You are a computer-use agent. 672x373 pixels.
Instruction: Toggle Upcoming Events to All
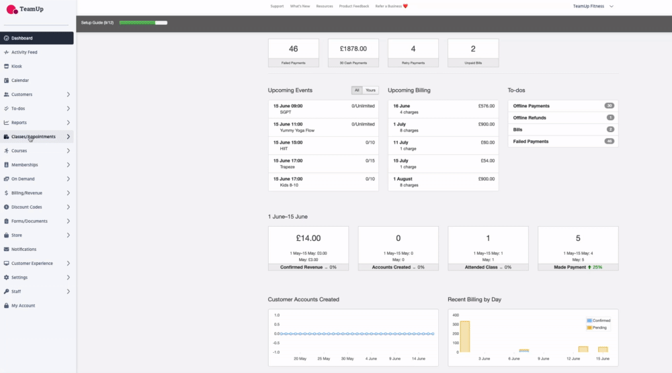[x=357, y=90]
